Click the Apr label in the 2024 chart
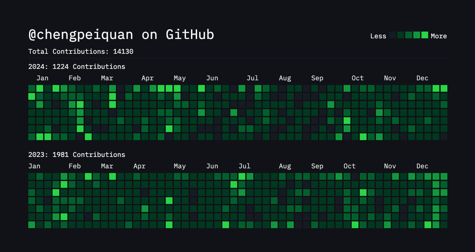The width and height of the screenshot is (475, 252). pyautogui.click(x=148, y=78)
